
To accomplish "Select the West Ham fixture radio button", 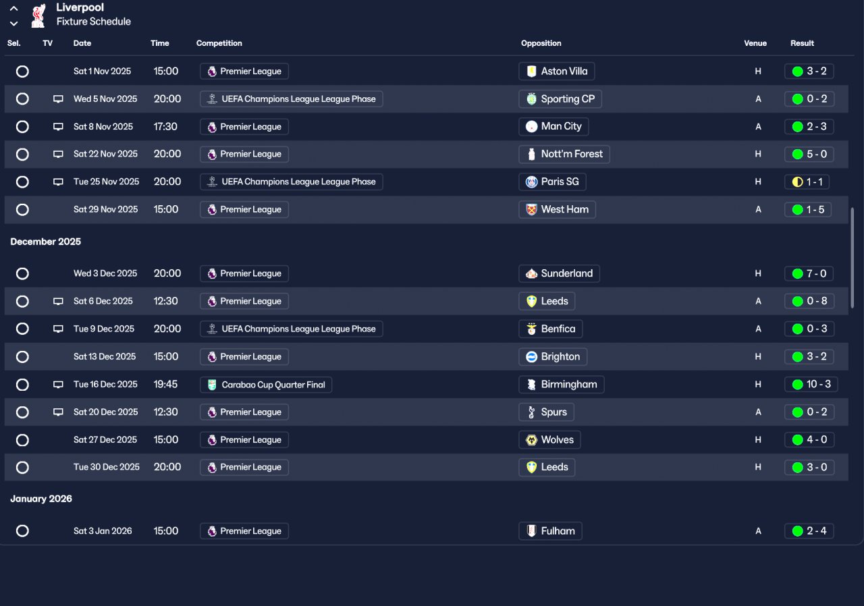I will point(22,210).
